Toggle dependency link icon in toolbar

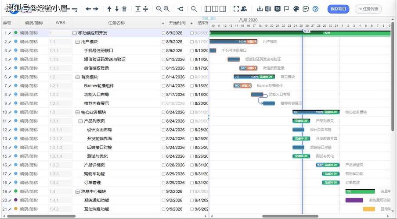pyautogui.click(x=180, y=9)
